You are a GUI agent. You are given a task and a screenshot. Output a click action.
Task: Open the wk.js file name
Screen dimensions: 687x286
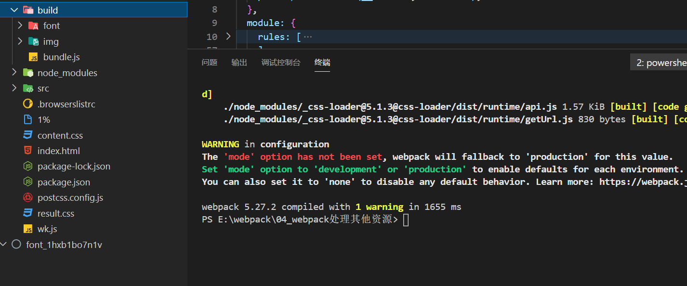click(x=47, y=229)
